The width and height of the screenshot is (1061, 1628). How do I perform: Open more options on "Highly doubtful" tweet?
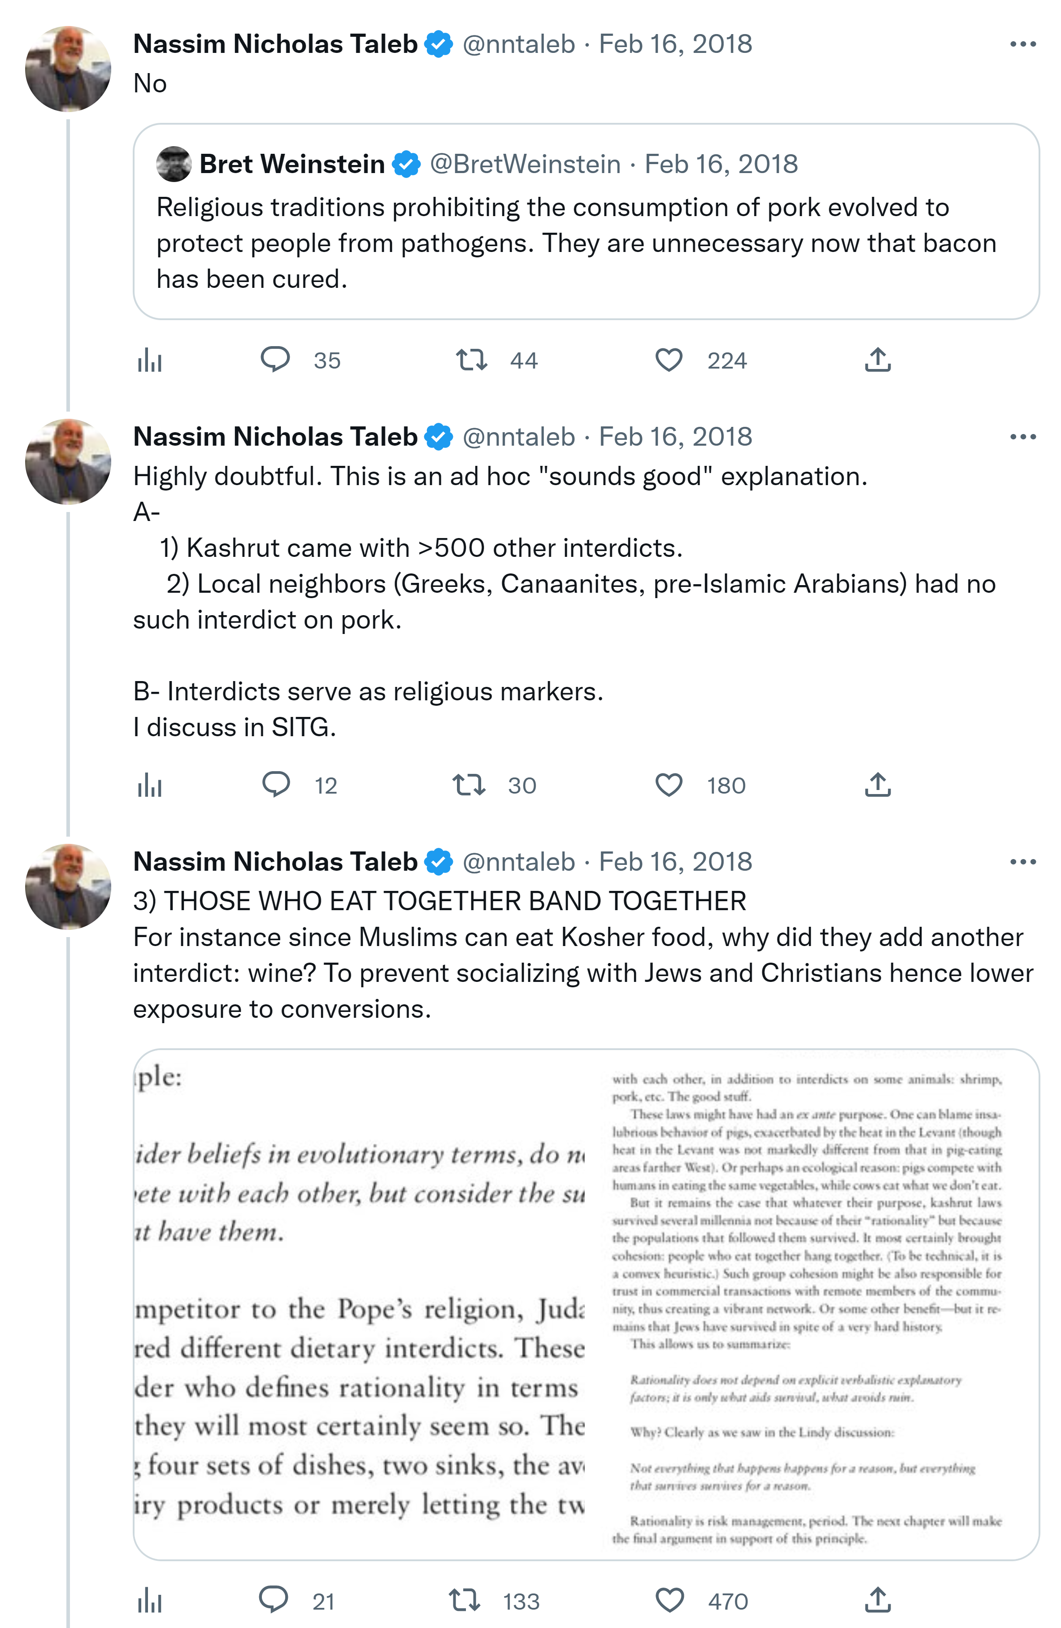1023,437
